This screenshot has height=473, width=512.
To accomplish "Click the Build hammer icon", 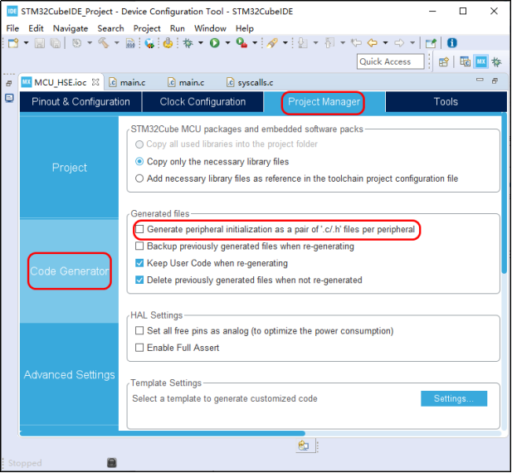I will pyautogui.click(x=104, y=43).
